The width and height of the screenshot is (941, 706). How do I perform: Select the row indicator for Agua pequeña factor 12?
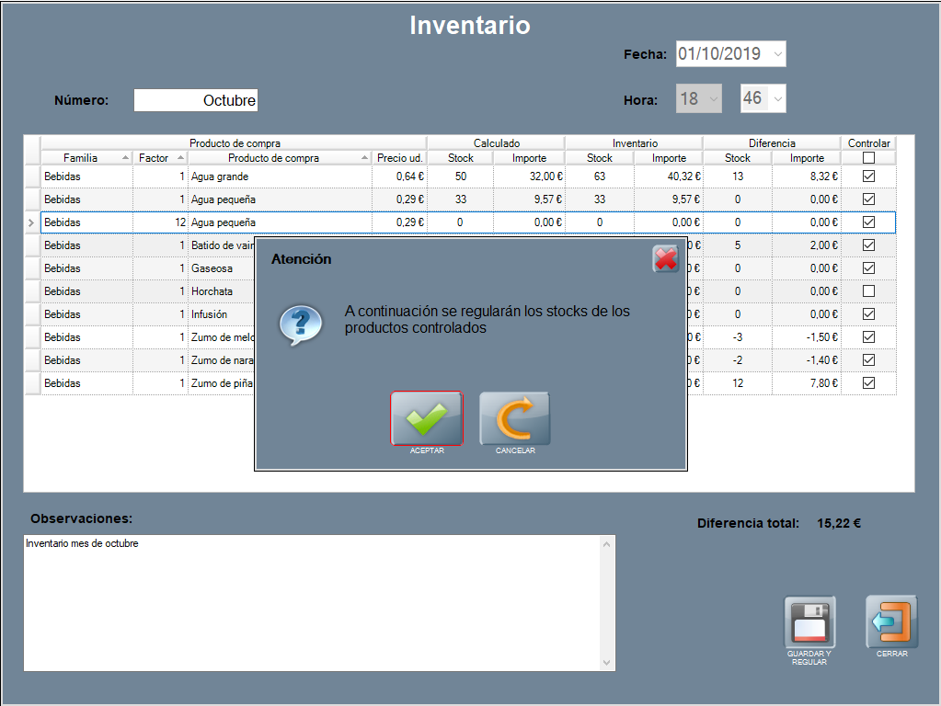(x=32, y=222)
